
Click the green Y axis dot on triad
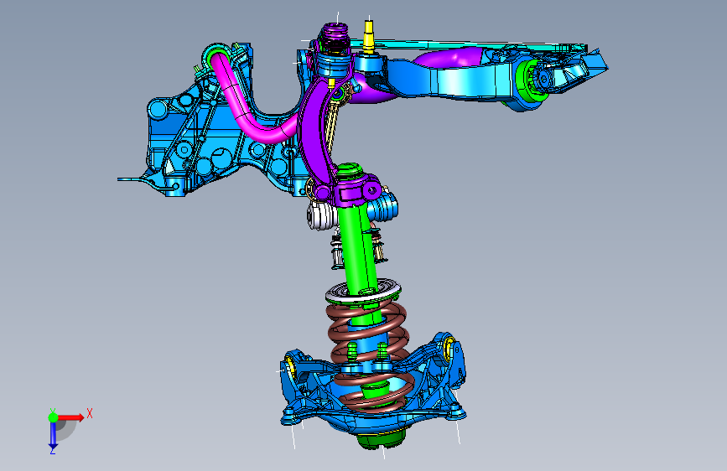[53, 417]
